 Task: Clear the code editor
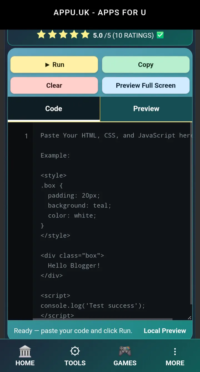(x=54, y=85)
